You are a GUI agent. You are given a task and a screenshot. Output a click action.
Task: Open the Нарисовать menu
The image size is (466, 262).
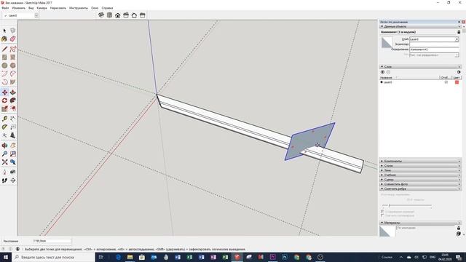pos(58,8)
